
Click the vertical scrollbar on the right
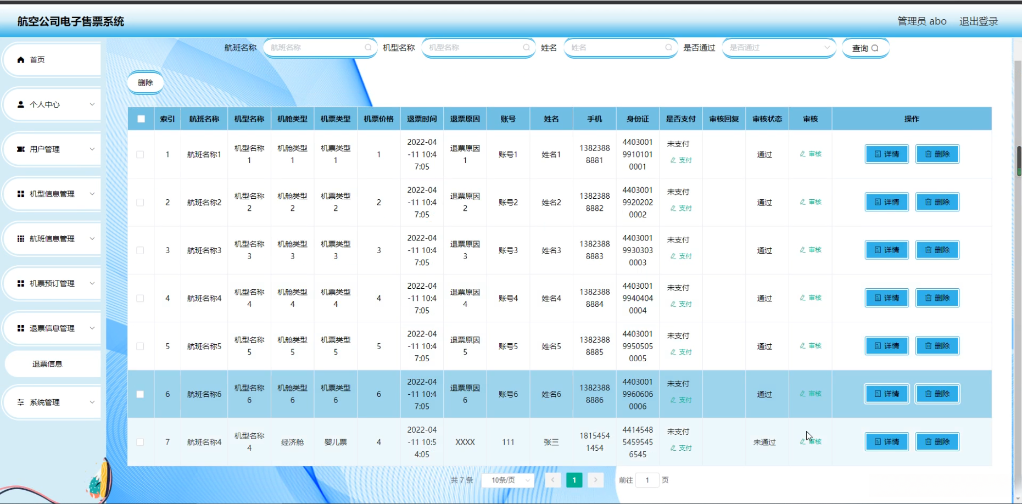(1018, 159)
